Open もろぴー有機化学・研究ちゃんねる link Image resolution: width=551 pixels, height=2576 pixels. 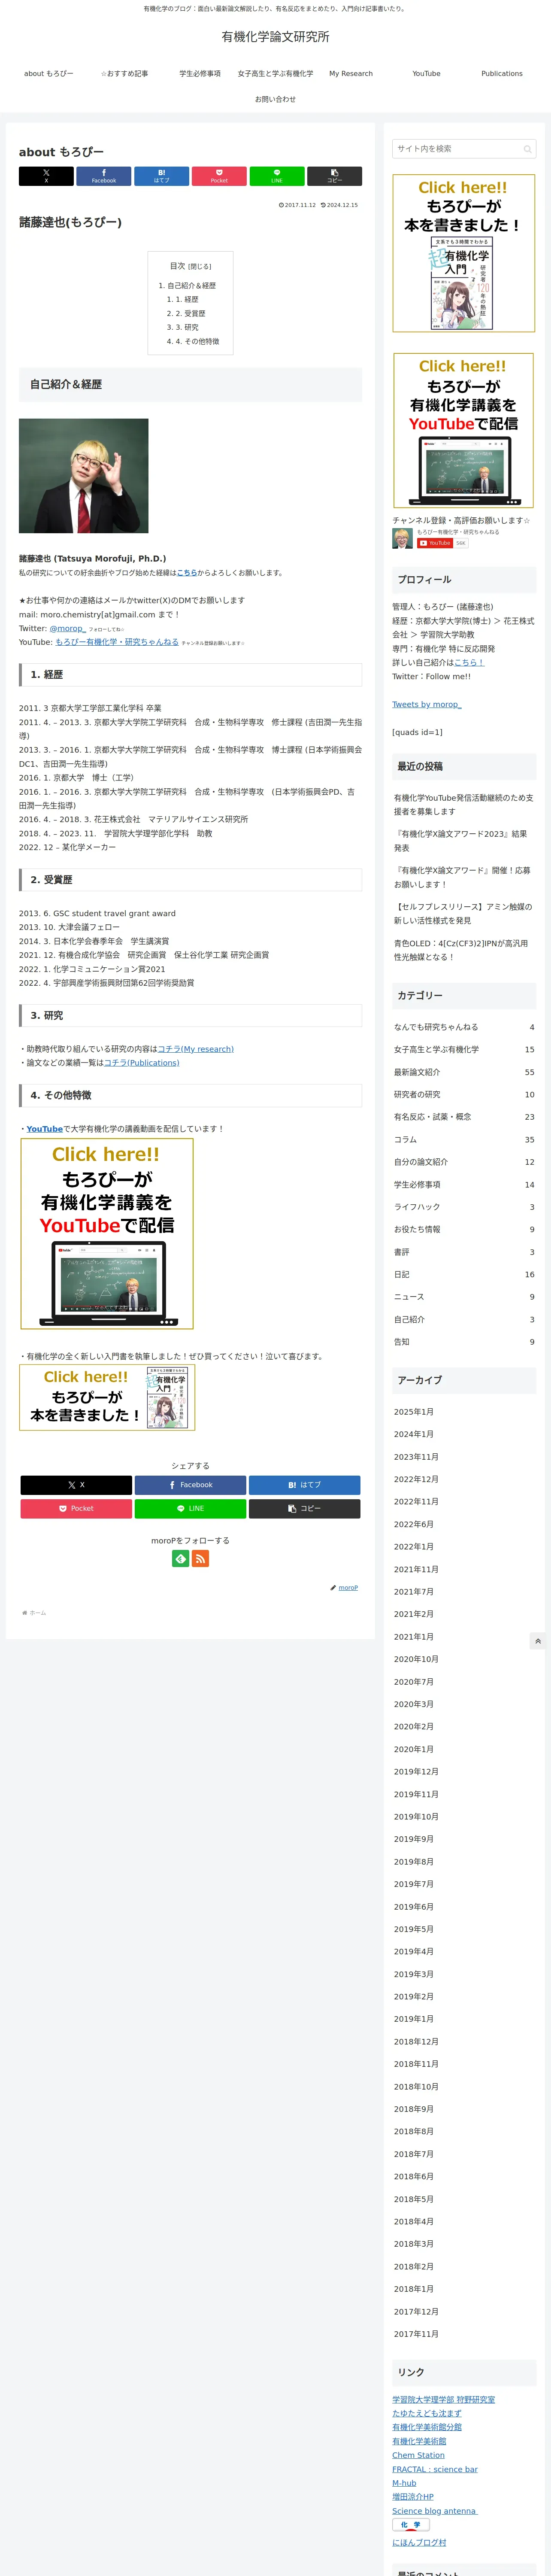point(117,642)
